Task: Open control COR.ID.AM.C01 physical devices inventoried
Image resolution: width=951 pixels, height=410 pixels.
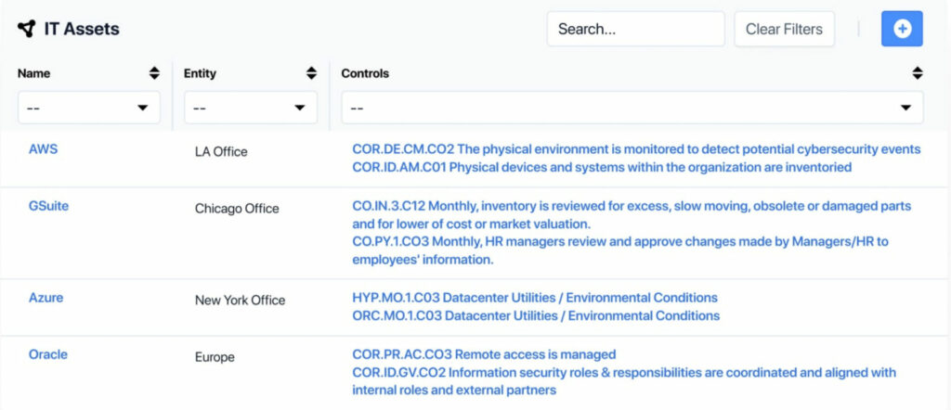Action: point(602,167)
